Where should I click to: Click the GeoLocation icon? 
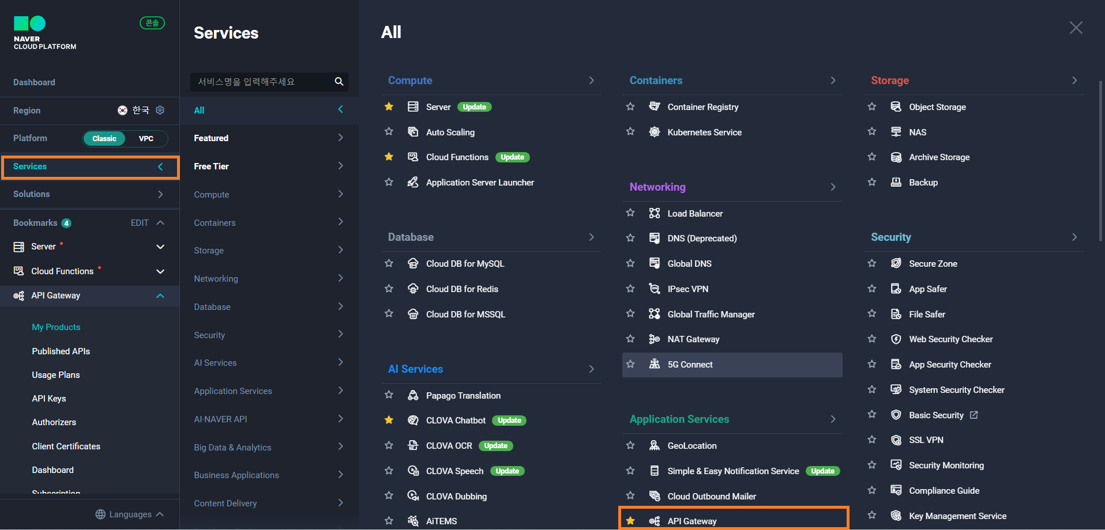tap(655, 445)
